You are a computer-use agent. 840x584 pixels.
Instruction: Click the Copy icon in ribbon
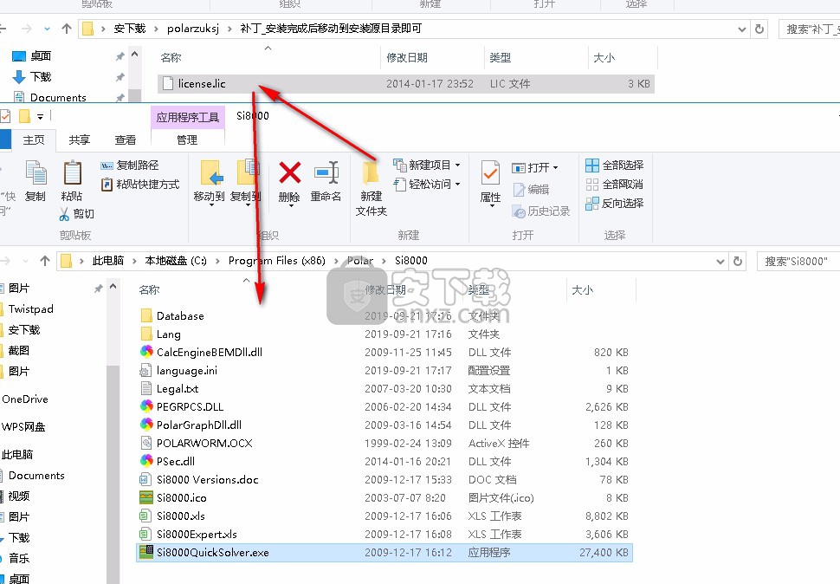click(36, 174)
